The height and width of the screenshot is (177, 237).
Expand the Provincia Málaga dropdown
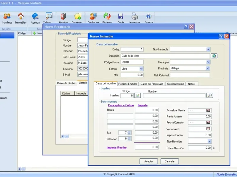(208, 68)
